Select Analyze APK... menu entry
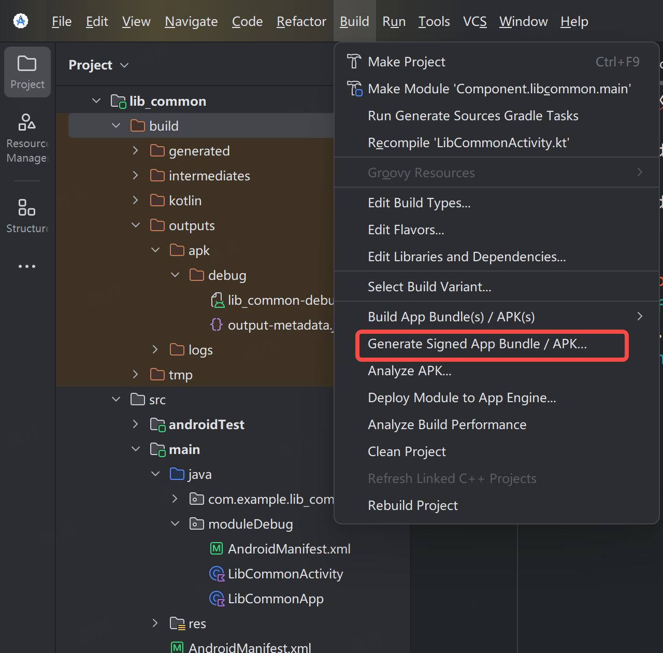 tap(497, 371)
